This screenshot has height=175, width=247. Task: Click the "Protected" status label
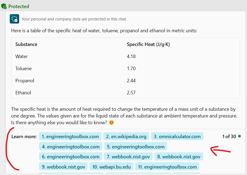pyautogui.click(x=18, y=6)
